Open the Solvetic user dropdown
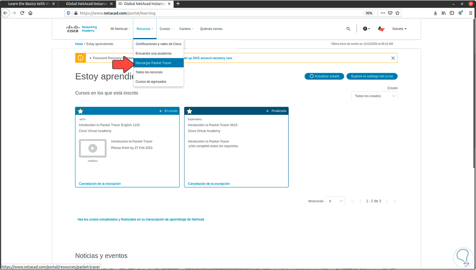 point(399,29)
